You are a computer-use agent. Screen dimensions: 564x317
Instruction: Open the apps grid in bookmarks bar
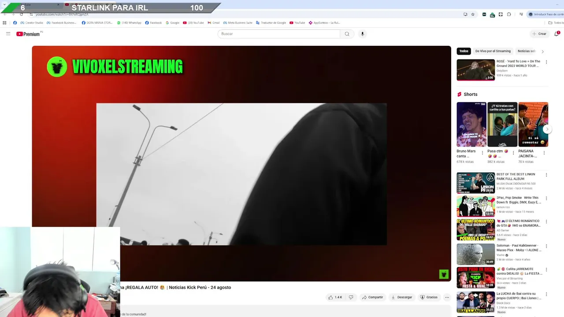coord(4,23)
